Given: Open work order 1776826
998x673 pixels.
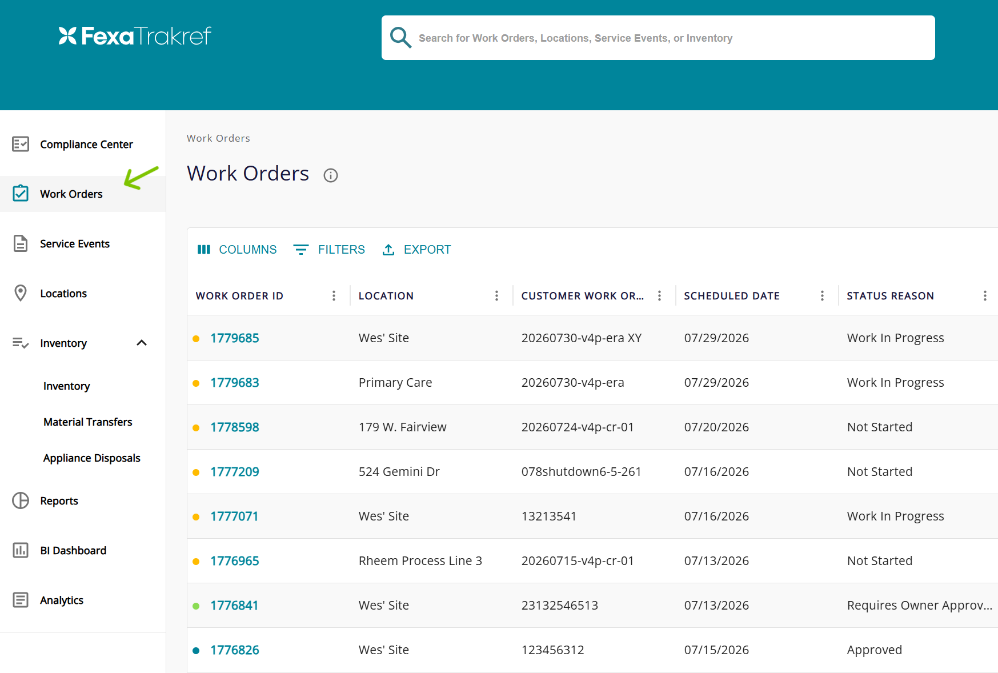Looking at the screenshot, I should [235, 650].
